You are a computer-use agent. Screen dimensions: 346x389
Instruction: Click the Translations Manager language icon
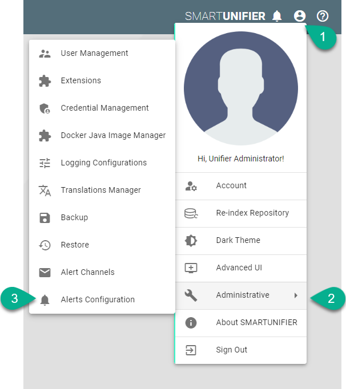coord(45,191)
